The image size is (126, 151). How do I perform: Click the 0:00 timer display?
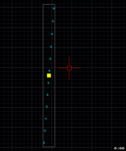[119, 148]
